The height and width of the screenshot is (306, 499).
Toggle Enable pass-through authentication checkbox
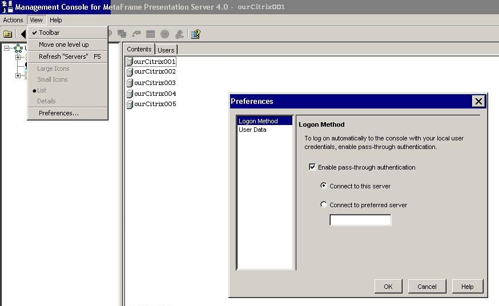312,167
